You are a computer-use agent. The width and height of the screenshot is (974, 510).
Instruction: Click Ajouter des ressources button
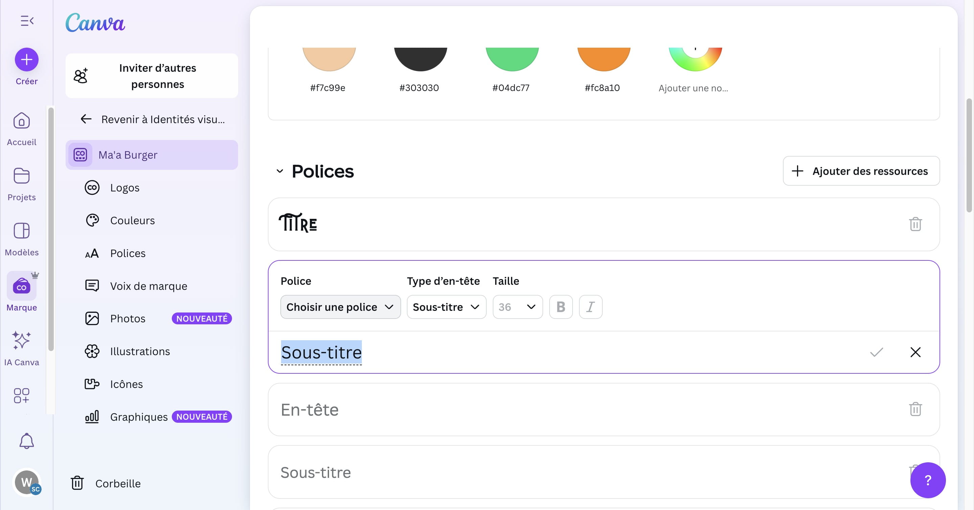861,171
